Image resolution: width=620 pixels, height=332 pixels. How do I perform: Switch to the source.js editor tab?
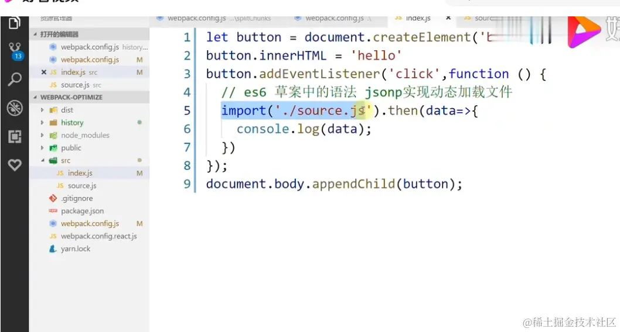[478, 18]
